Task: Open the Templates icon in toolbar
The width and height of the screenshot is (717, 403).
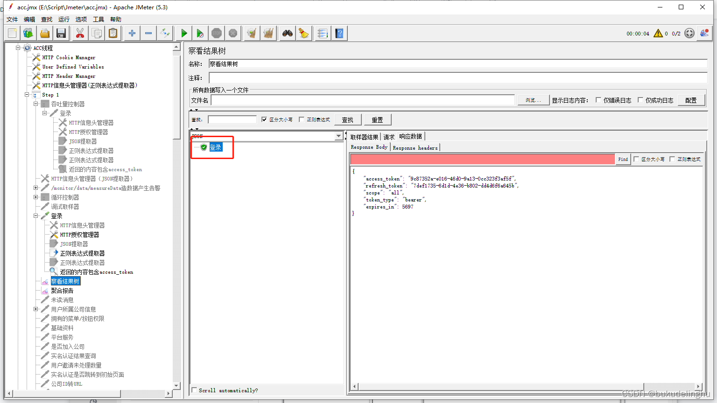Action: [x=28, y=33]
